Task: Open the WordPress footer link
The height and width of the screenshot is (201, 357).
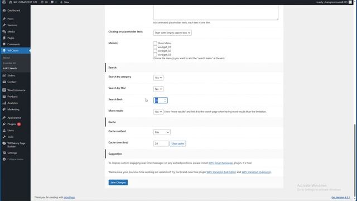Action: pos(69,197)
